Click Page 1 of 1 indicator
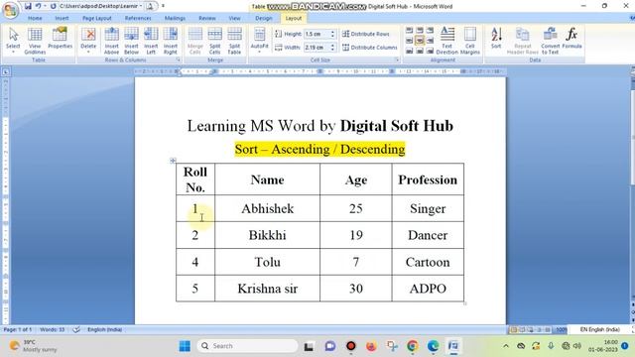Image resolution: width=635 pixels, height=357 pixels. coord(18,329)
